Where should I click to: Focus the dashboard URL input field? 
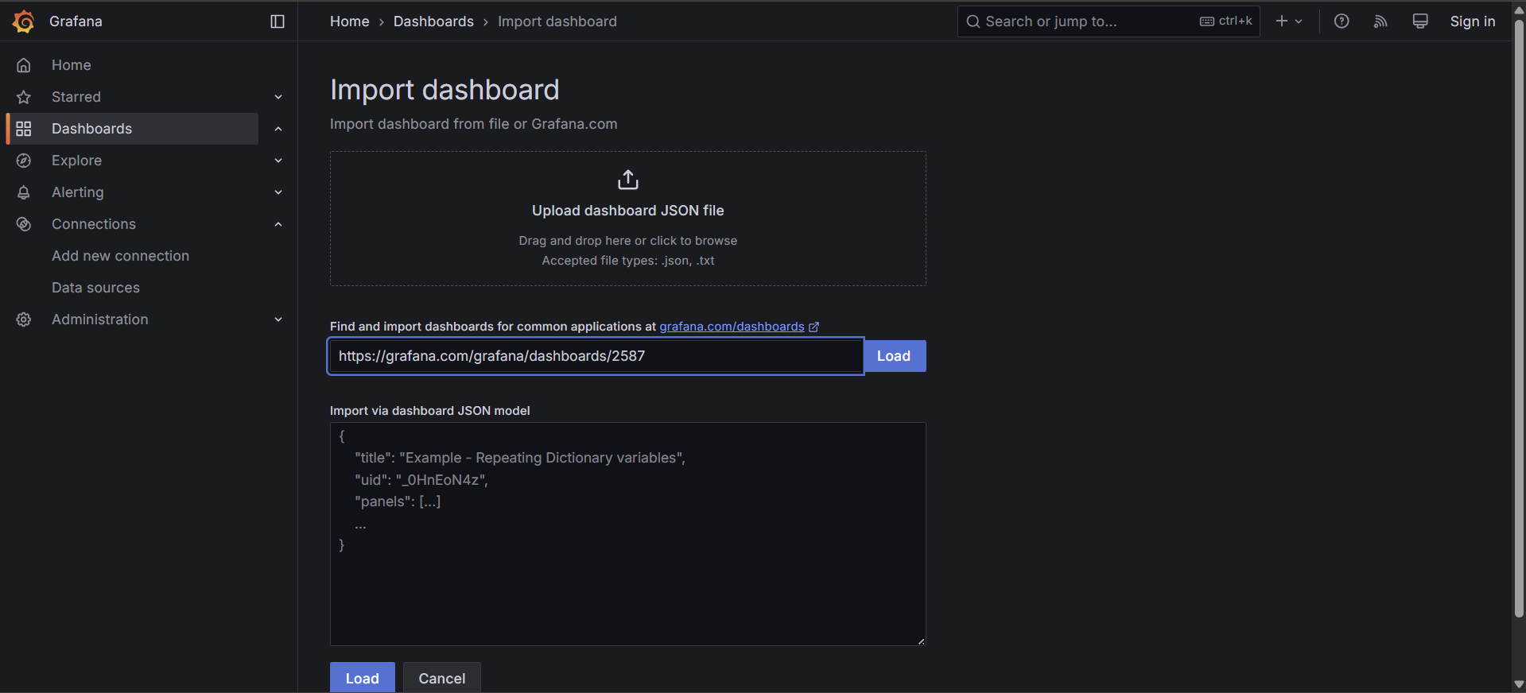(x=596, y=356)
